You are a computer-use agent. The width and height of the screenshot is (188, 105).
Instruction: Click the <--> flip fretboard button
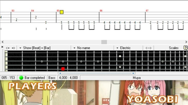[x=148, y=48]
